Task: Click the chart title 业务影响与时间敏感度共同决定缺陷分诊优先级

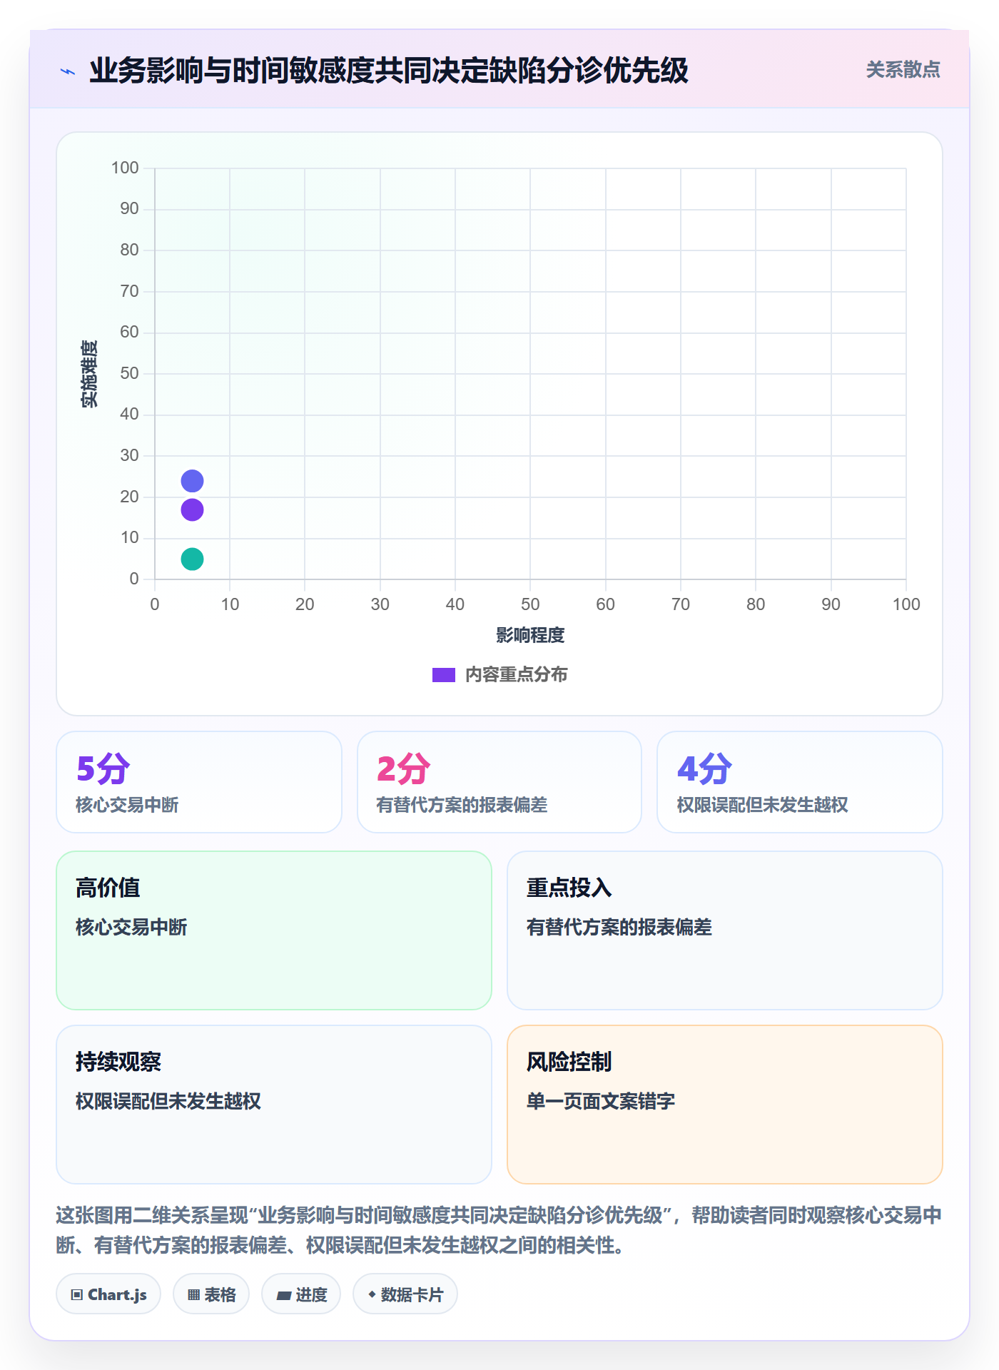Action: 389,71
